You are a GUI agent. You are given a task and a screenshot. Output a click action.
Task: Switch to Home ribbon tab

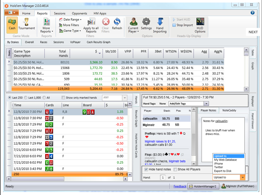click(x=26, y=13)
